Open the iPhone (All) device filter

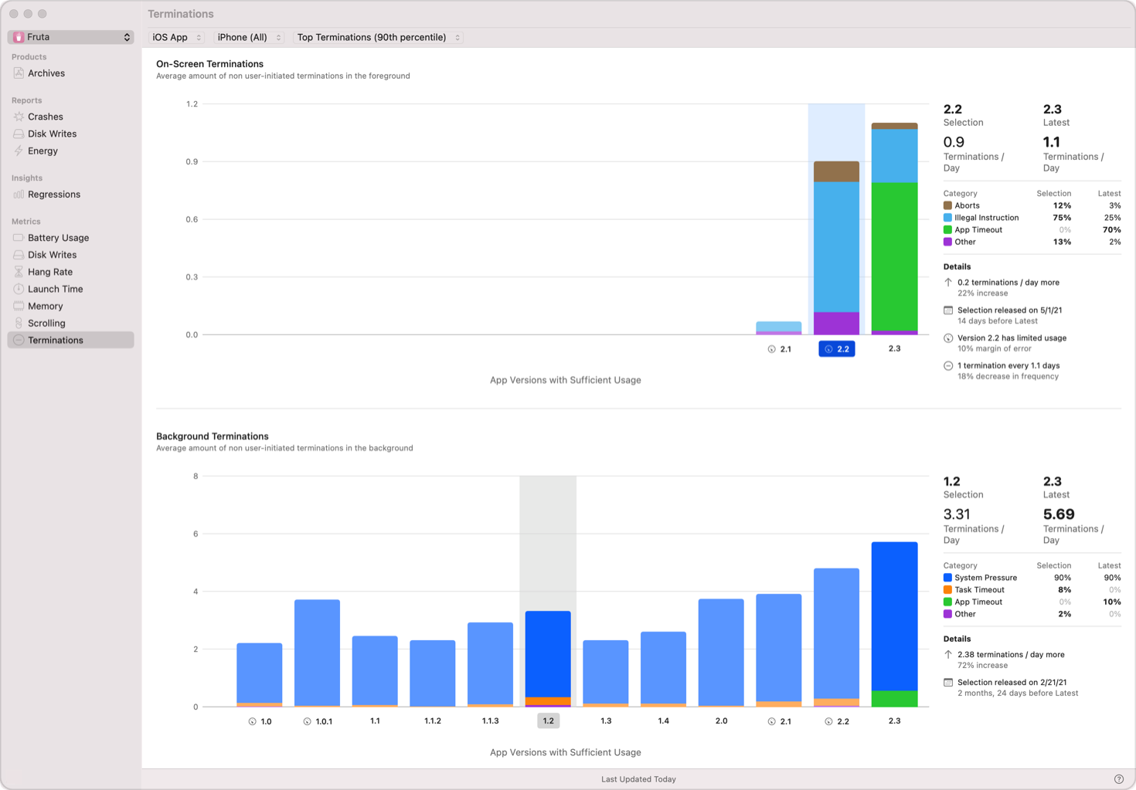point(248,36)
